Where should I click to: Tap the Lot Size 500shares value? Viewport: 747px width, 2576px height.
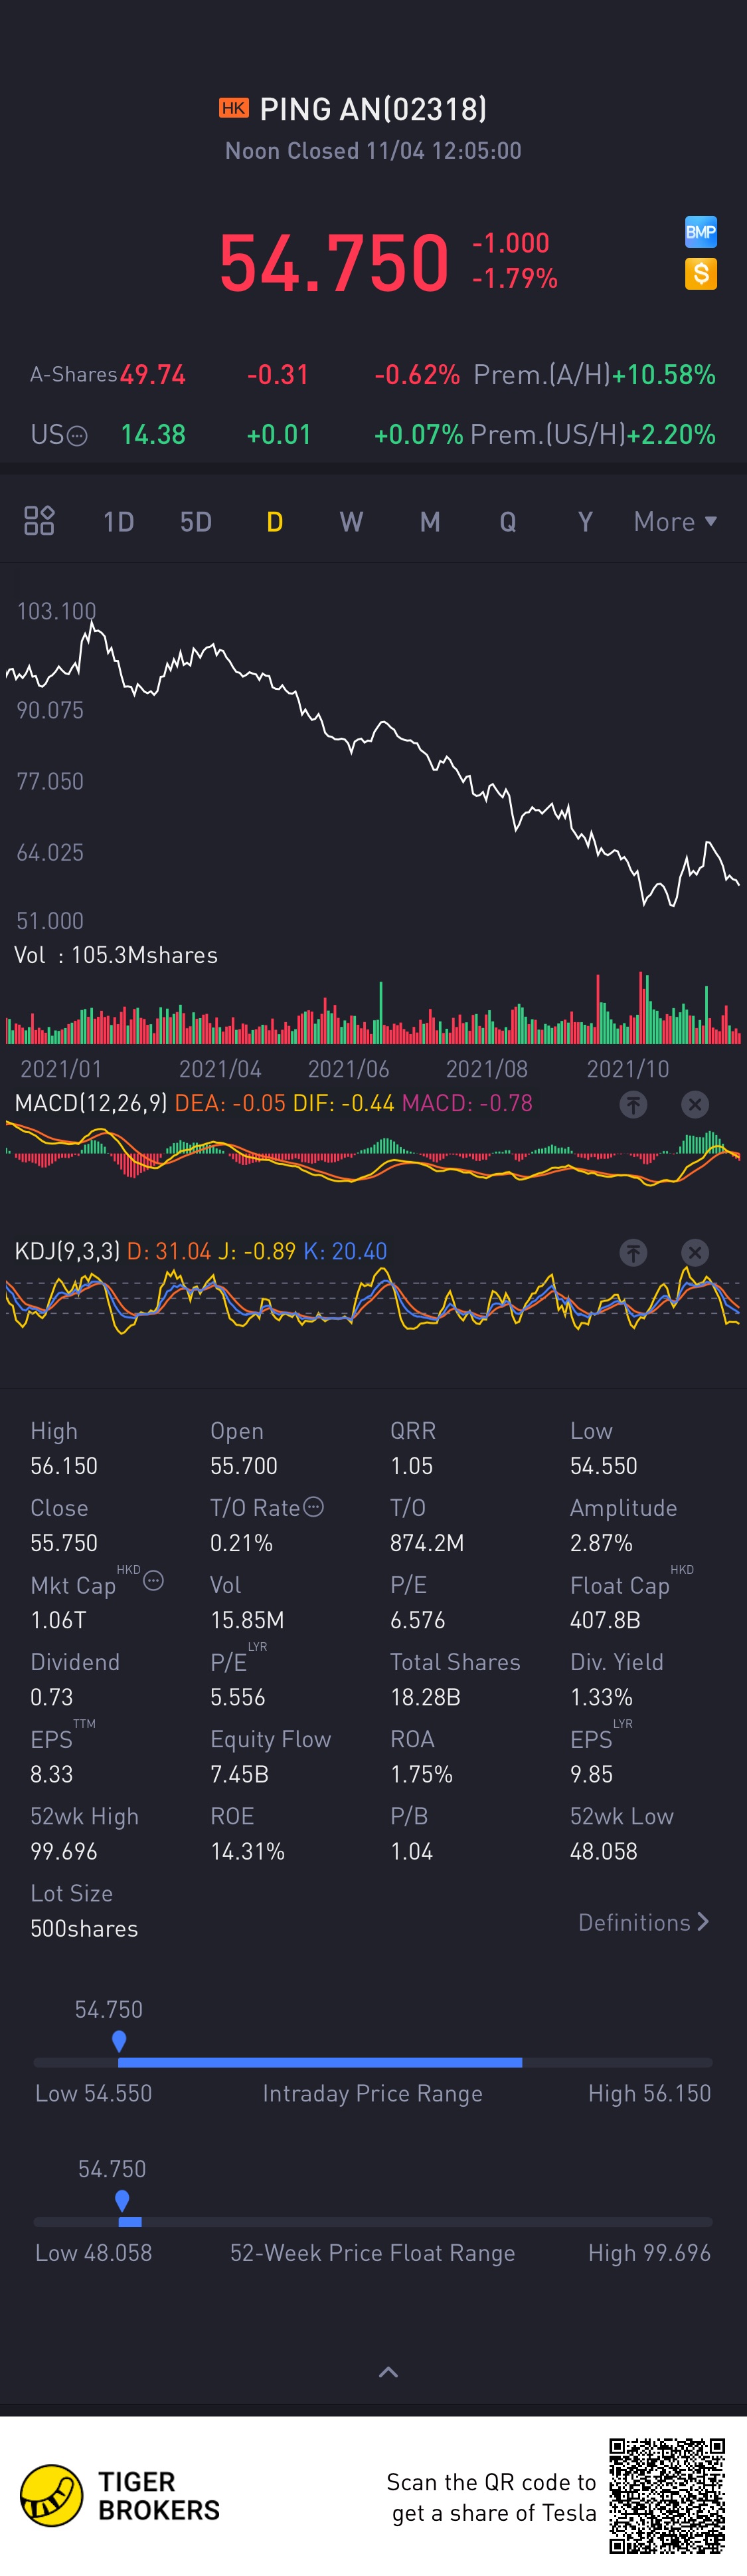pyautogui.click(x=84, y=1928)
